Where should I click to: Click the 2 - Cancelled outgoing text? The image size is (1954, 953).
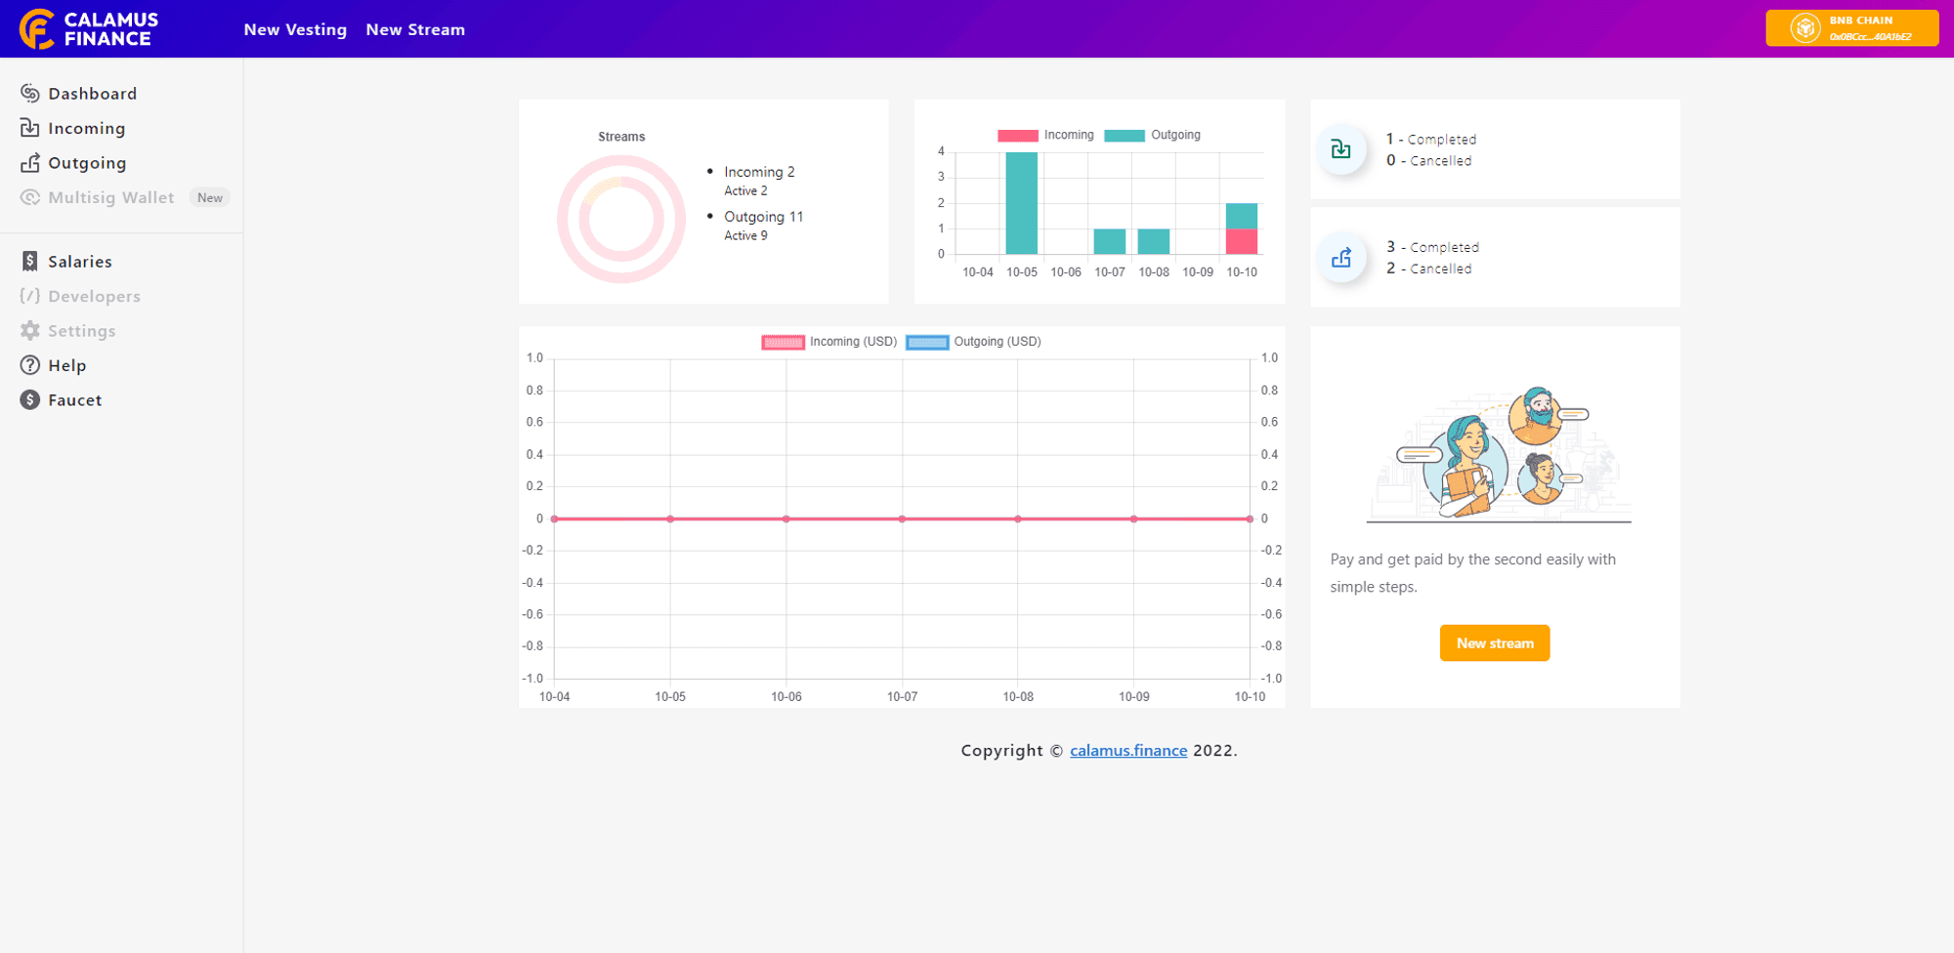pyautogui.click(x=1428, y=269)
